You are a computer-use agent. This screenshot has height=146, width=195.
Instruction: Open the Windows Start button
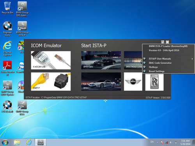click(5, 142)
